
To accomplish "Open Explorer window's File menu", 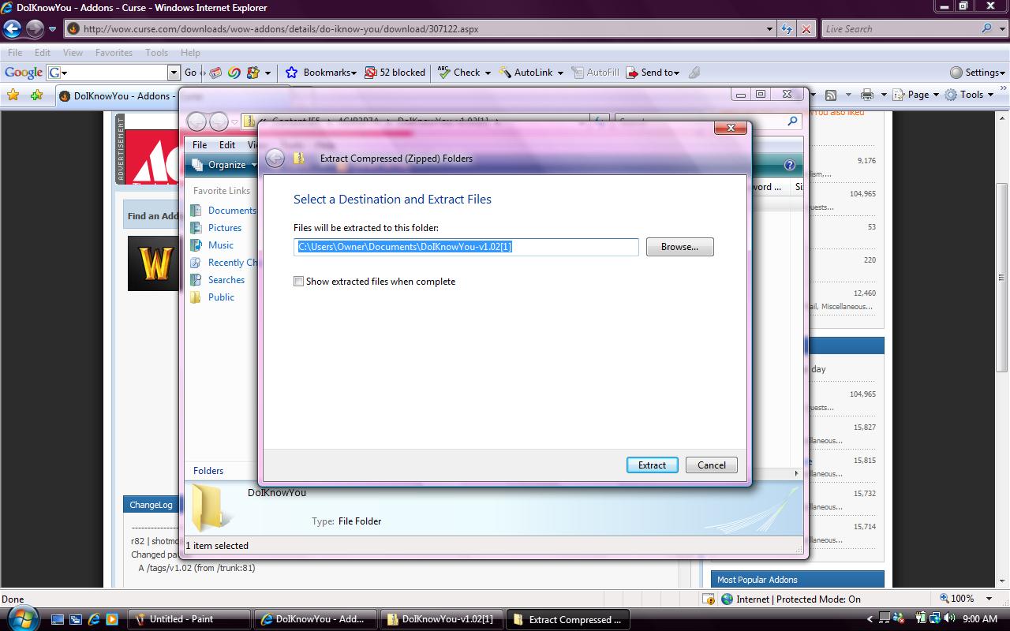I will (200, 144).
